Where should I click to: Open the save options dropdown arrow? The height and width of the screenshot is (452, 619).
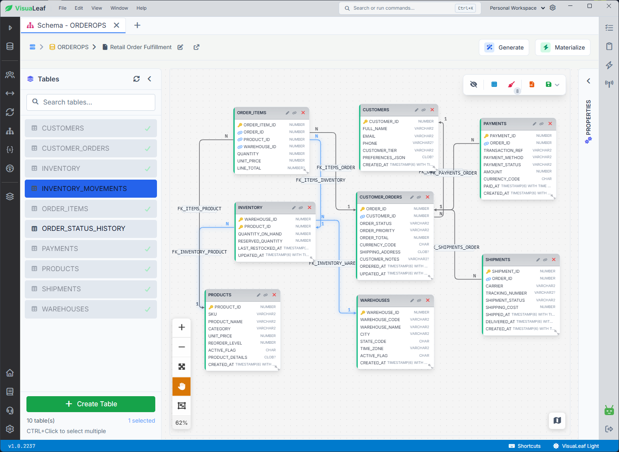(x=557, y=85)
